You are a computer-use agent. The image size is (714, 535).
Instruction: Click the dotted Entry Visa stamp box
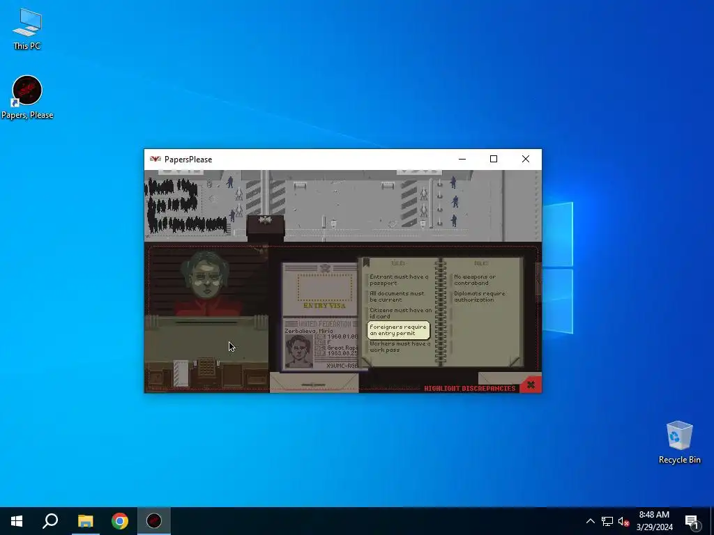(x=325, y=287)
